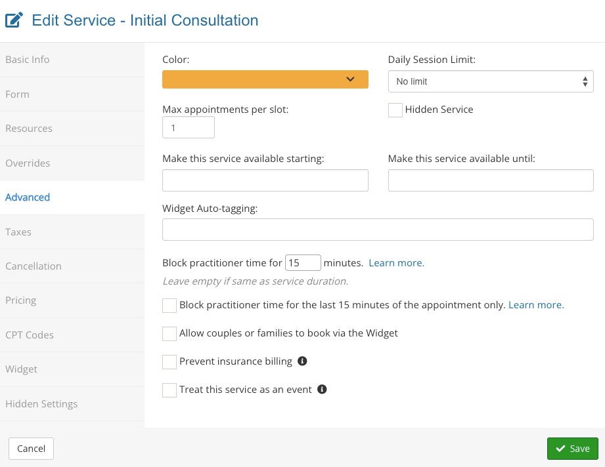The image size is (605, 467).
Task: Expand the orange Color picker dropdown
Action: [265, 79]
